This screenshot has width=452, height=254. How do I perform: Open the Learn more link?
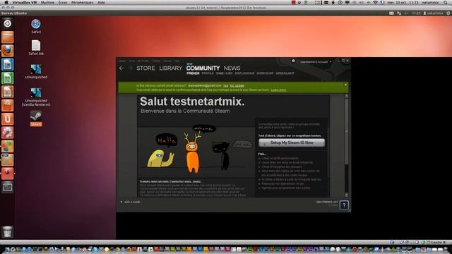[278, 90]
